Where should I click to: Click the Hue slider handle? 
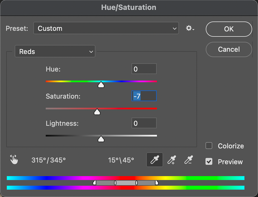point(101,84)
